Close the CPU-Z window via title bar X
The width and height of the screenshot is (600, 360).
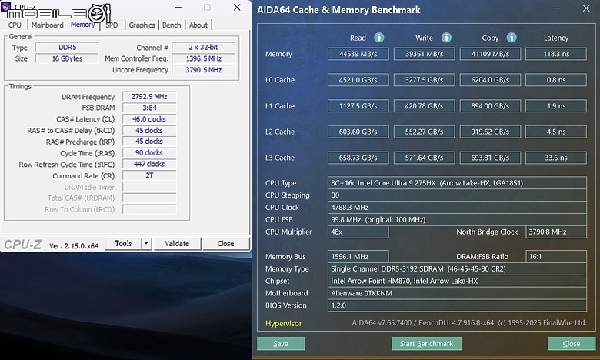click(237, 7)
